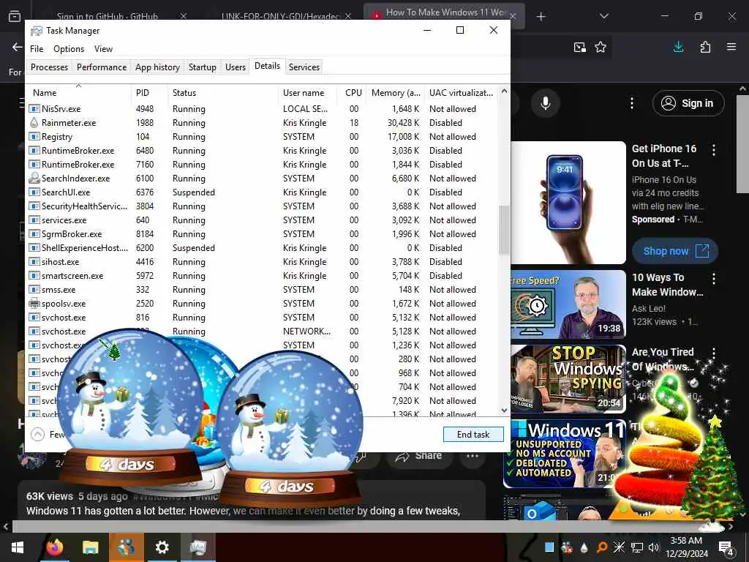Select the smartscreen.exe process
This screenshot has width=749, height=562.
point(262,276)
